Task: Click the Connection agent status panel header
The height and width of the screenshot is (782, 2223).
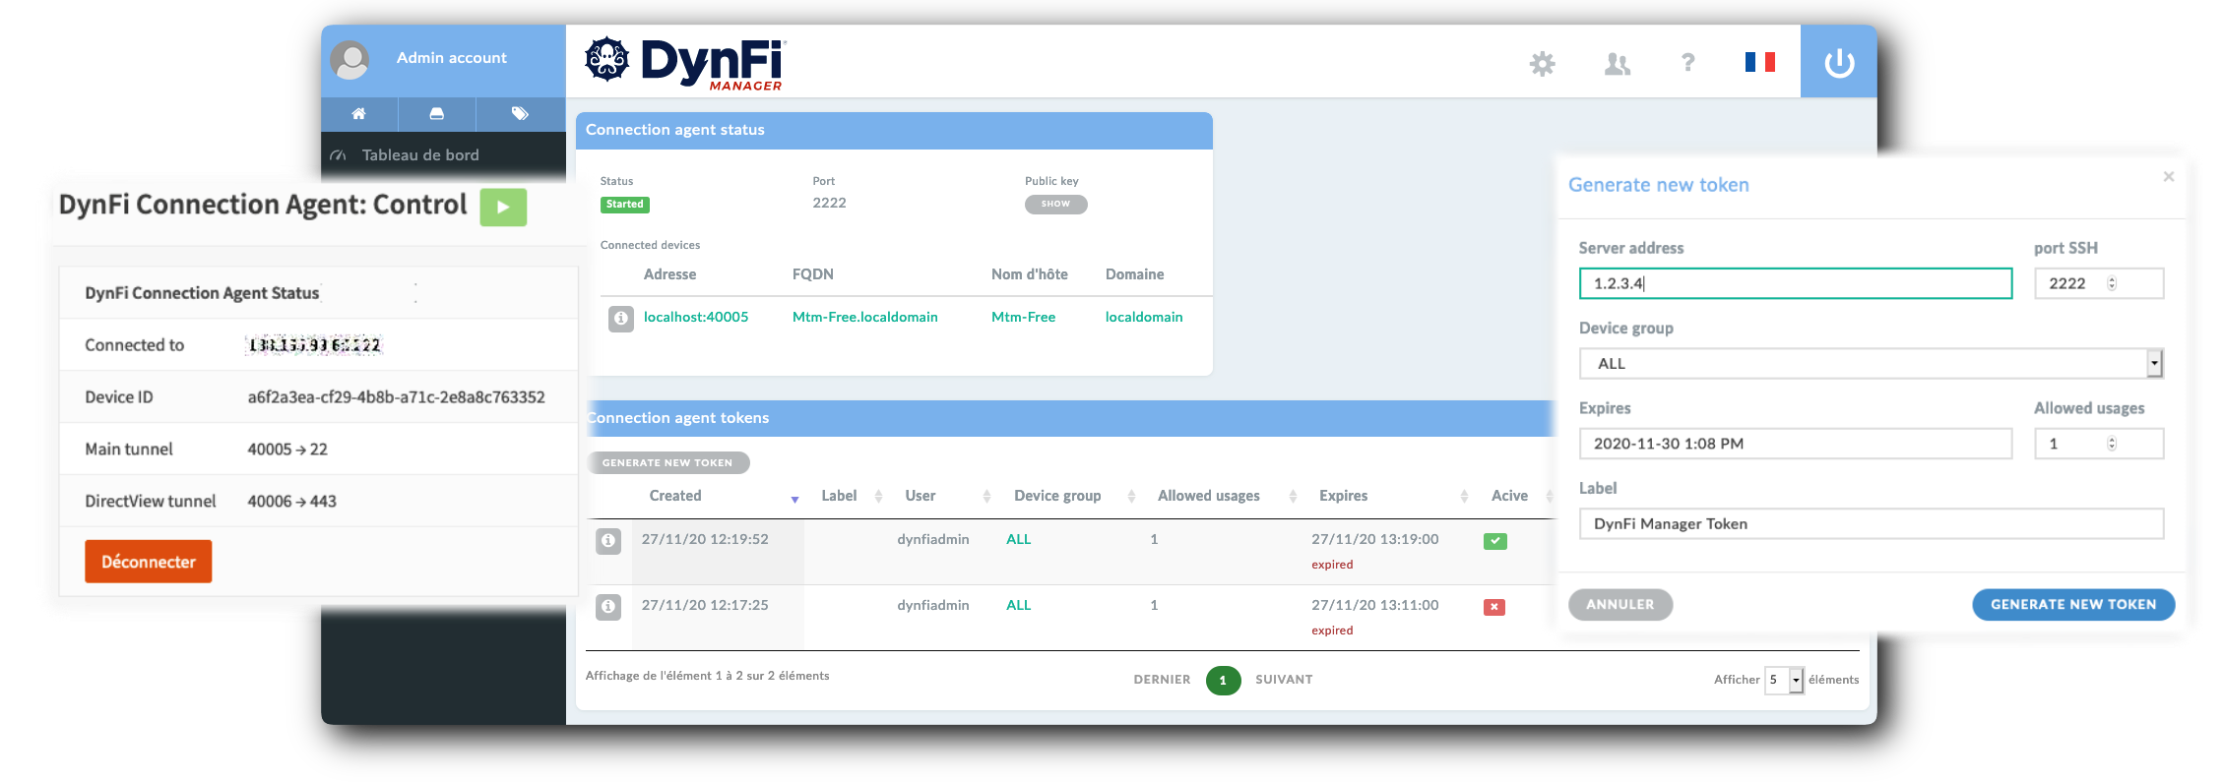Action: [894, 131]
